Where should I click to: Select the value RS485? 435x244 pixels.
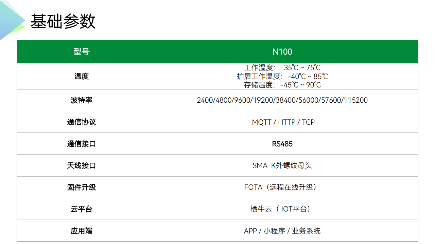pyautogui.click(x=282, y=144)
